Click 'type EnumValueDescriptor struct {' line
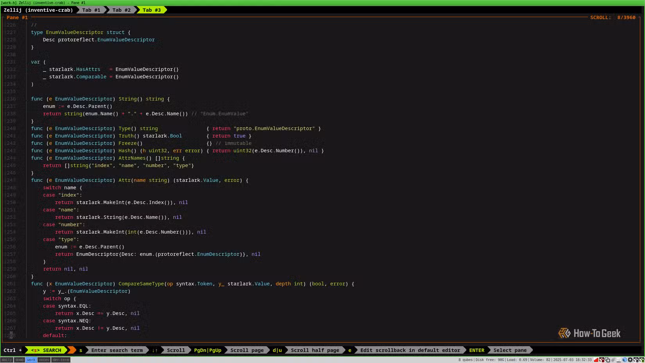The image size is (645, 363). (81, 32)
